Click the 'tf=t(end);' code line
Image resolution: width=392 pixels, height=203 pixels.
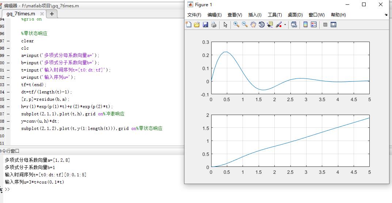pyautogui.click(x=34, y=84)
